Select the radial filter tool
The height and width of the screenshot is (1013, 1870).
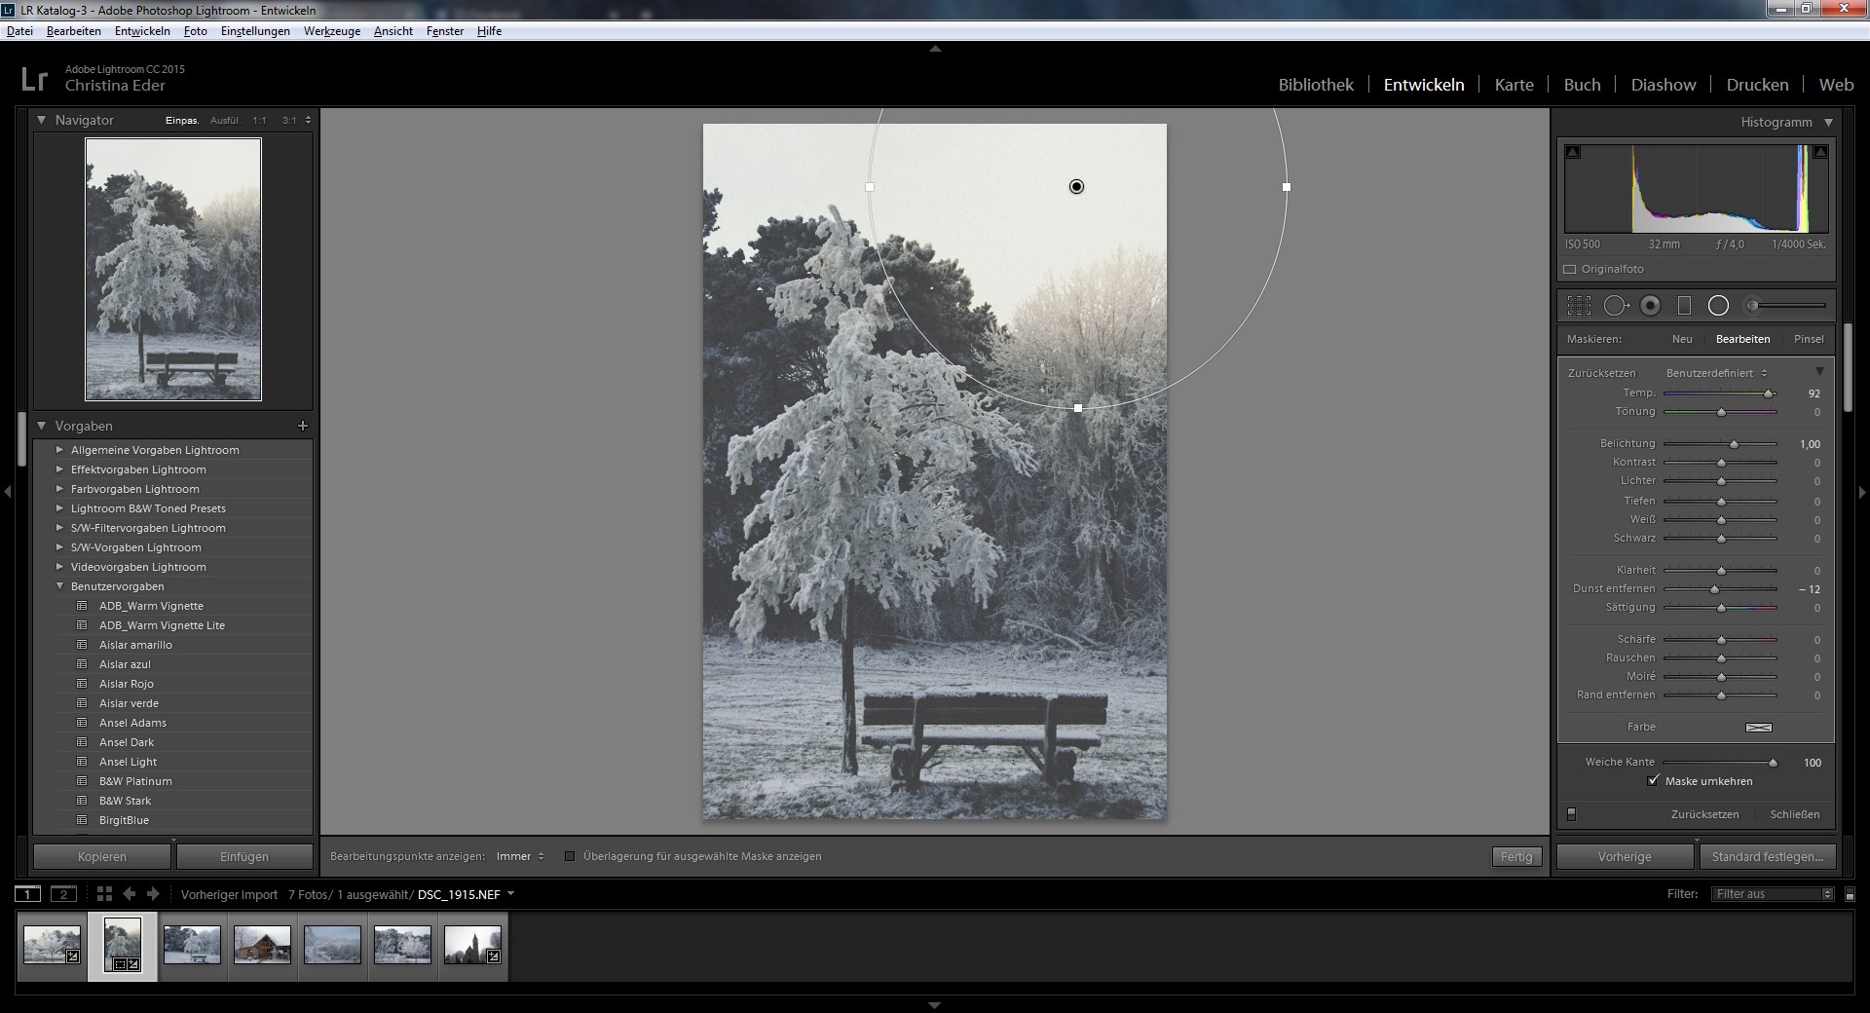[x=1718, y=306]
